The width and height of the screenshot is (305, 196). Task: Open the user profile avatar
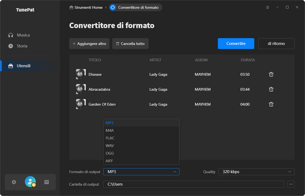[30, 182]
